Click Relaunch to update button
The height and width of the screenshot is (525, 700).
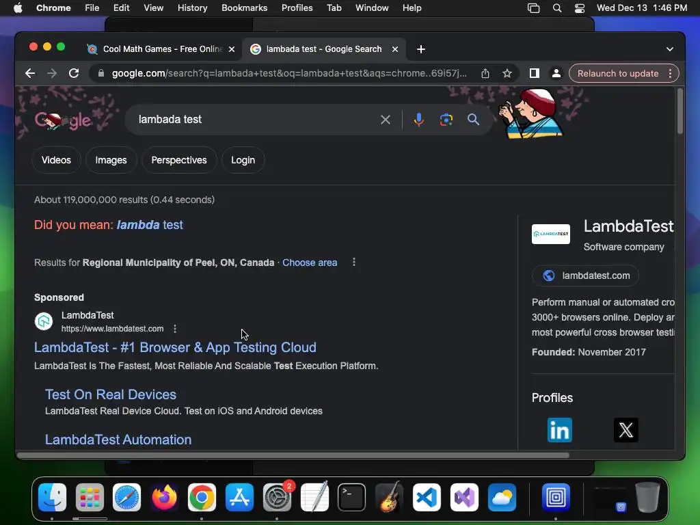[x=618, y=73]
